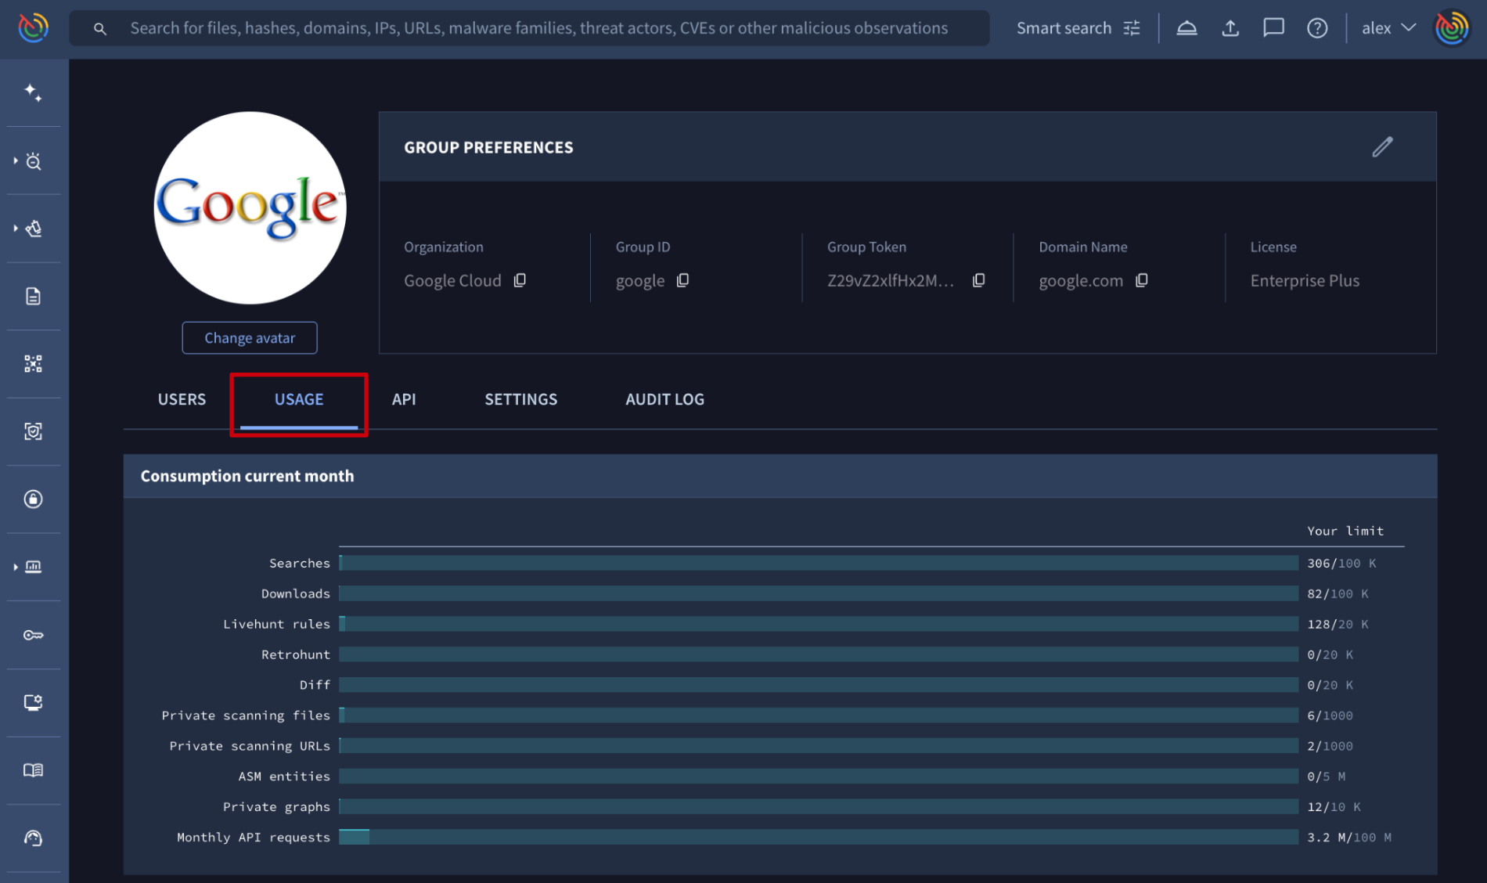Image resolution: width=1487 pixels, height=883 pixels.
Task: Copy the Organization name Google Cloud
Action: [x=520, y=280]
